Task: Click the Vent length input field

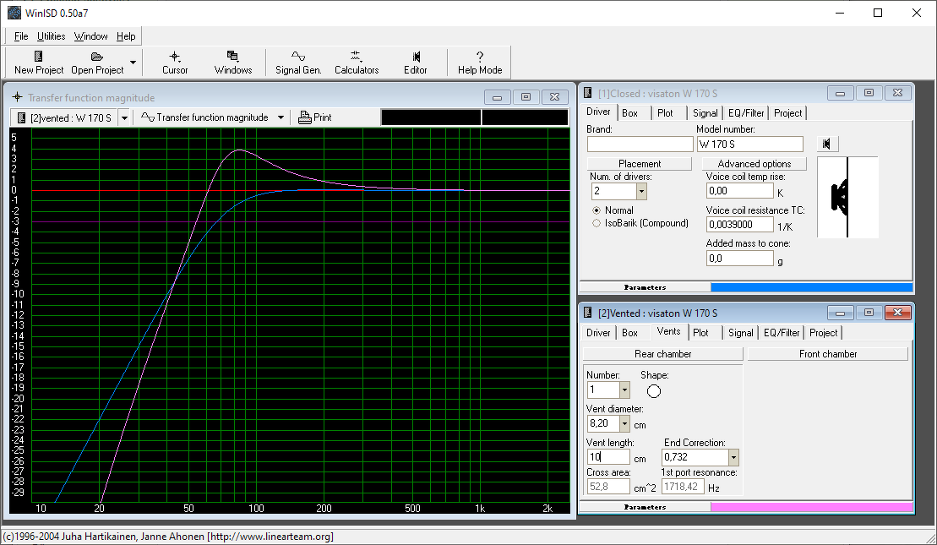Action: pyautogui.click(x=608, y=457)
